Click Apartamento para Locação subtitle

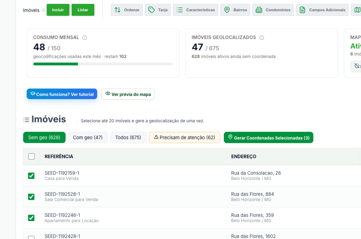click(x=72, y=221)
